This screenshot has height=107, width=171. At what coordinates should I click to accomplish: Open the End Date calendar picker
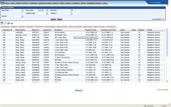(x=72, y=10)
